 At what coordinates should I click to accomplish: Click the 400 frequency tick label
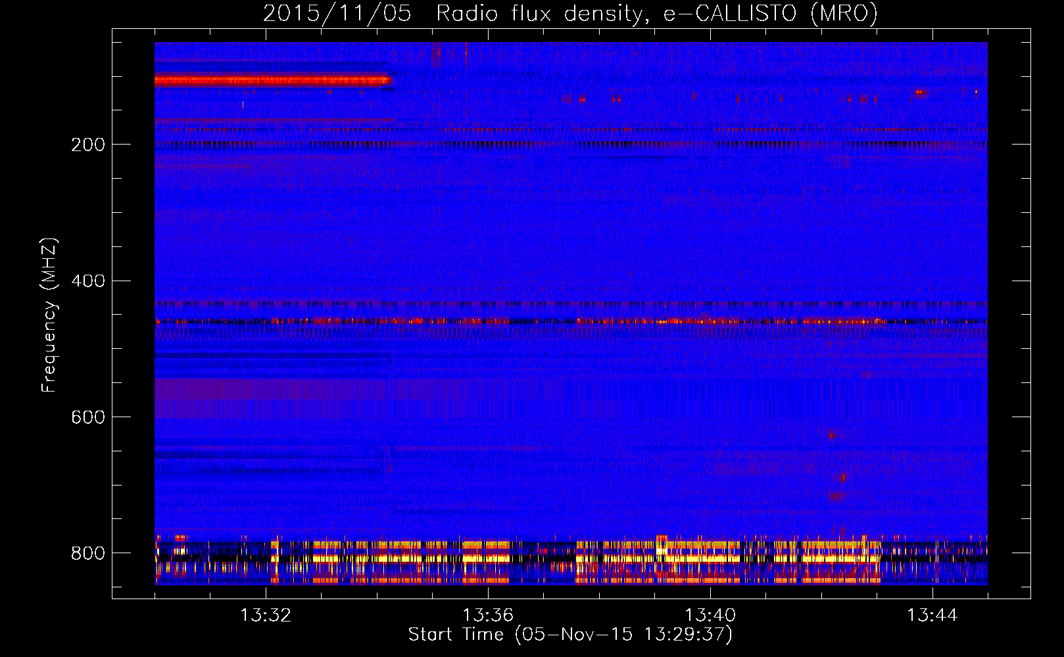[x=88, y=281]
